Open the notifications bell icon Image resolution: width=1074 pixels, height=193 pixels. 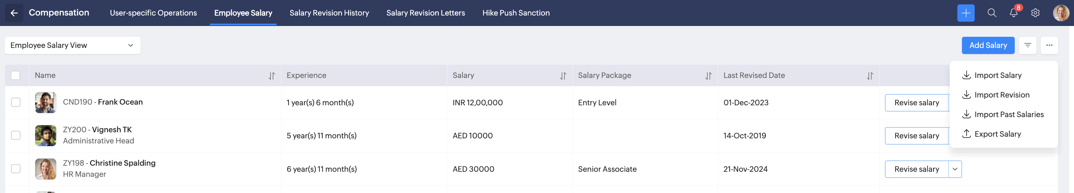click(x=1013, y=13)
